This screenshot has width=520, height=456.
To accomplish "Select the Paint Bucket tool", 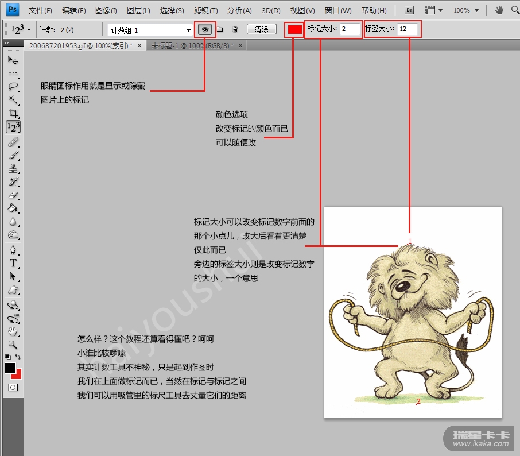I will (13, 208).
